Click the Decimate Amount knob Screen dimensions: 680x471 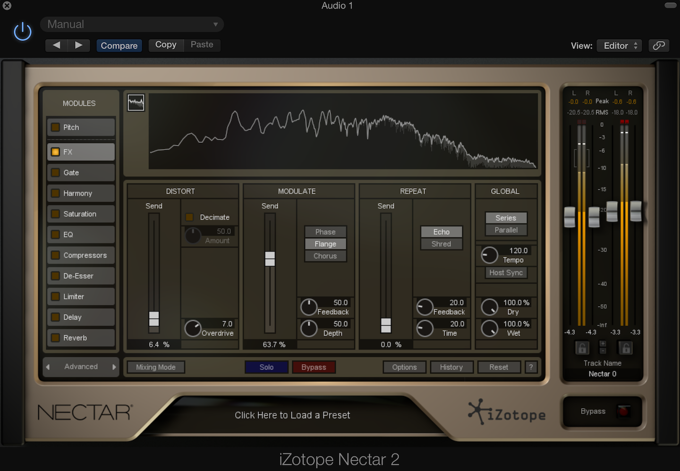(x=193, y=235)
